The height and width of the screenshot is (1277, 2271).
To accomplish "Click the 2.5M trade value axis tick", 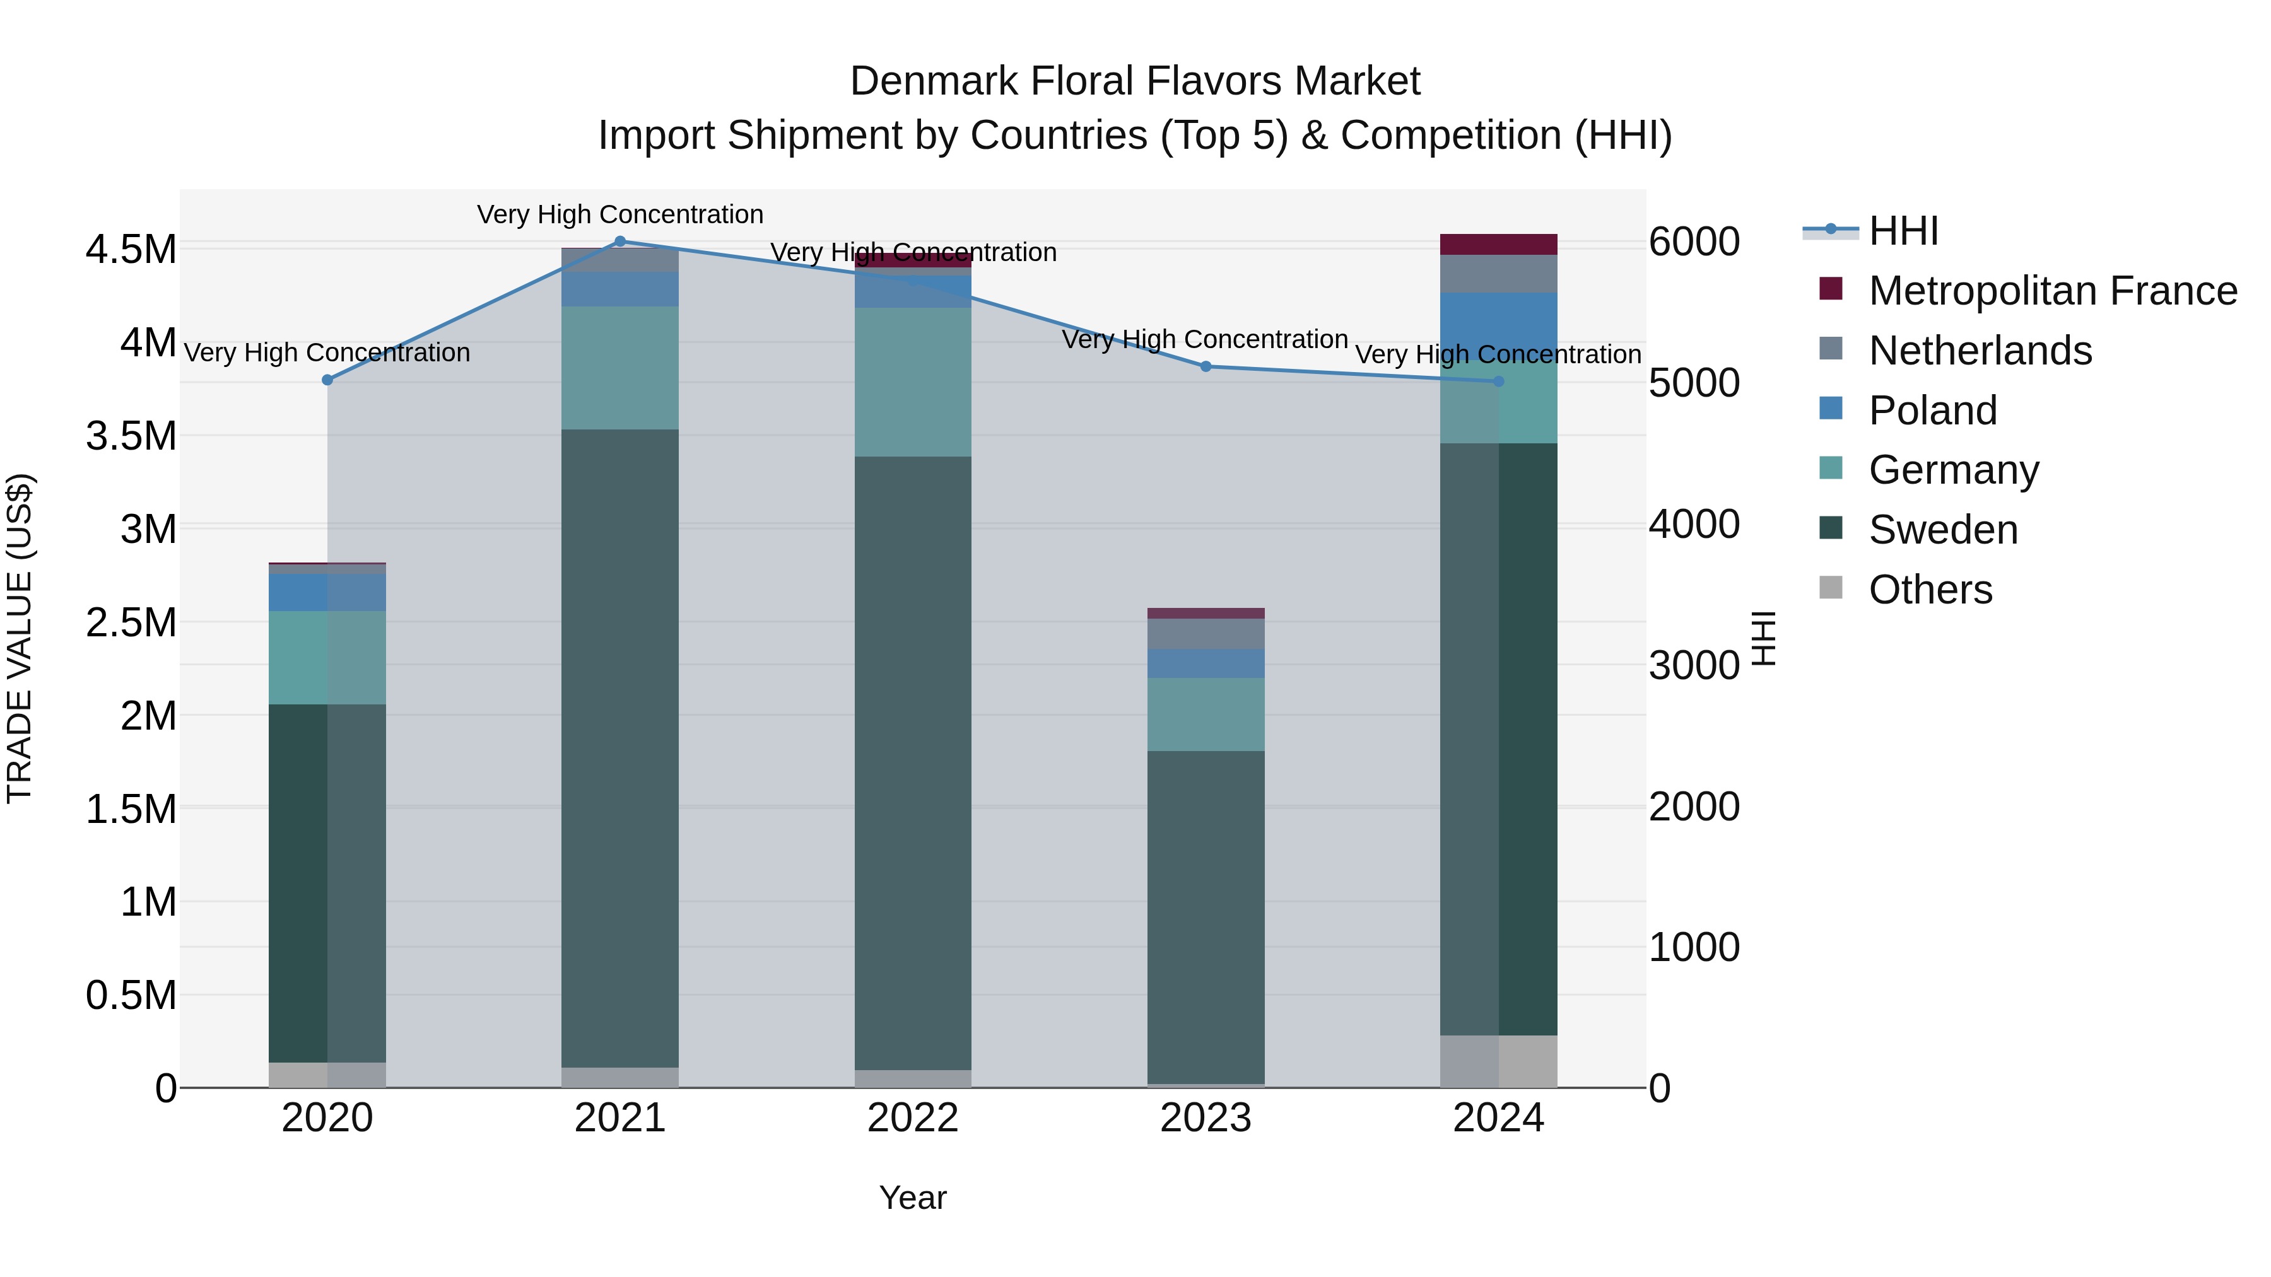I will [131, 622].
